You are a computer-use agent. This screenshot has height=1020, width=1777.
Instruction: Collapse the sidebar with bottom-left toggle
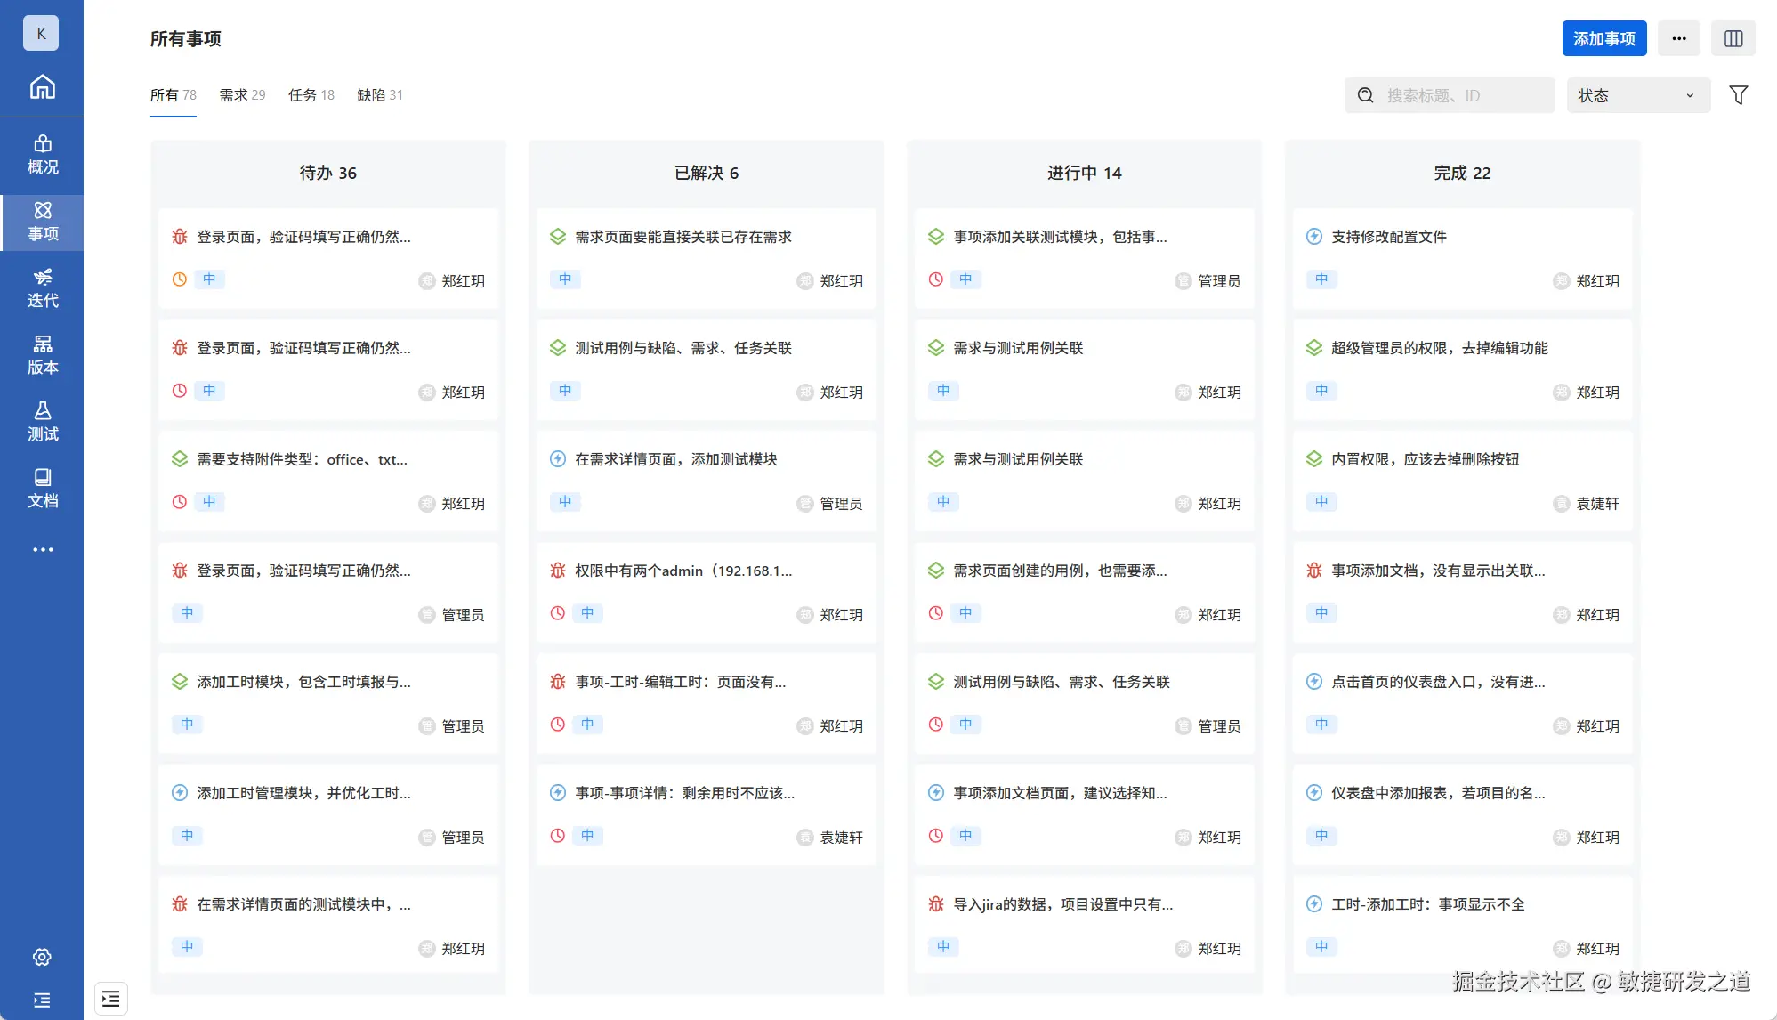(x=42, y=1000)
